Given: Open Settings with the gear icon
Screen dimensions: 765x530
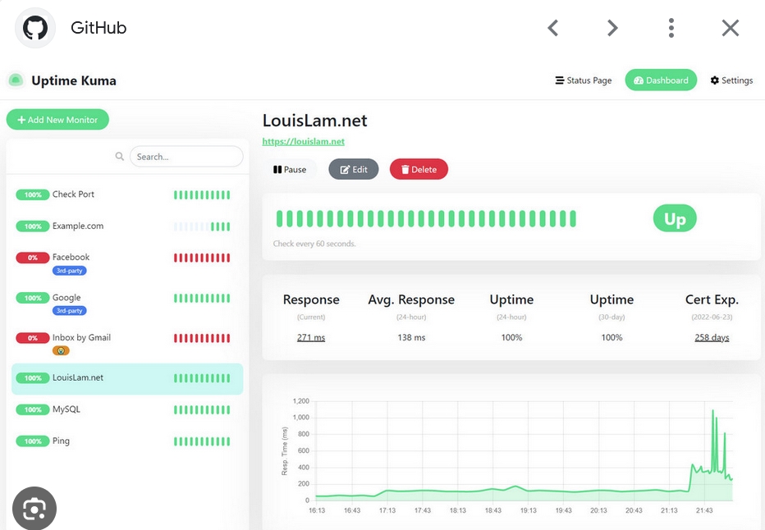Looking at the screenshot, I should [x=731, y=80].
